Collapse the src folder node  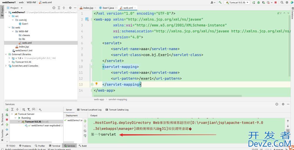pyautogui.click(x=10, y=16)
